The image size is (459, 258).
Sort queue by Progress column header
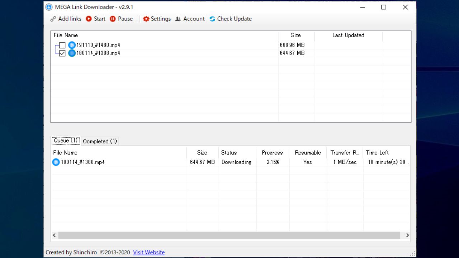[273, 153]
